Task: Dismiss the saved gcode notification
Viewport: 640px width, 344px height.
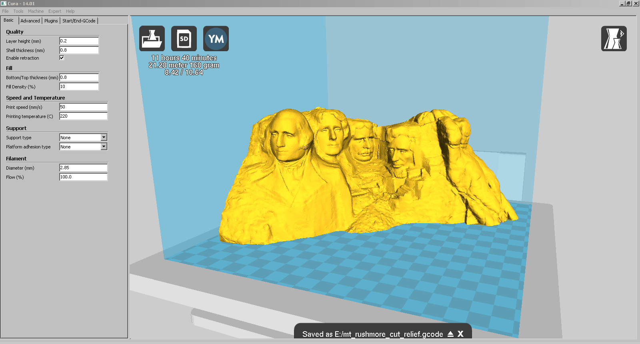Action: click(460, 334)
